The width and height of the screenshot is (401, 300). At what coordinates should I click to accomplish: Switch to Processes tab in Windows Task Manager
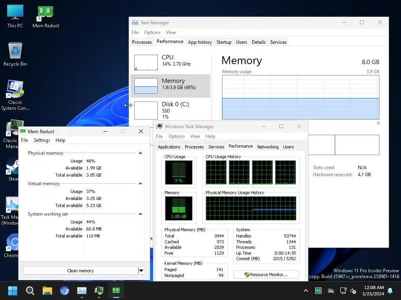pyautogui.click(x=194, y=147)
